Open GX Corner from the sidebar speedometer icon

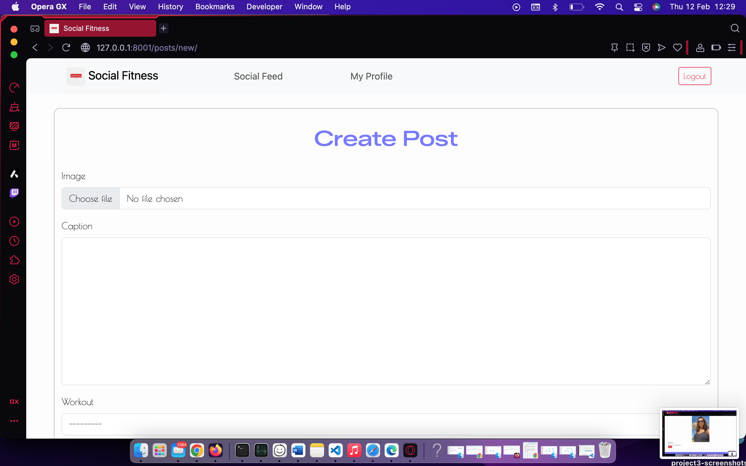point(14,88)
